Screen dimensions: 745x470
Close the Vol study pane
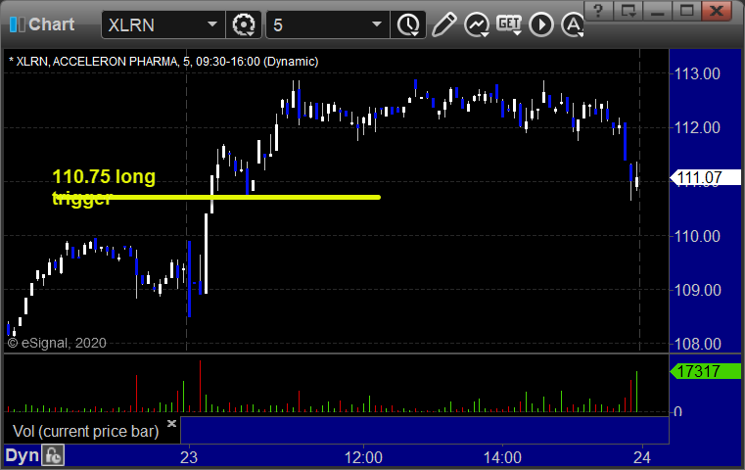click(x=171, y=423)
